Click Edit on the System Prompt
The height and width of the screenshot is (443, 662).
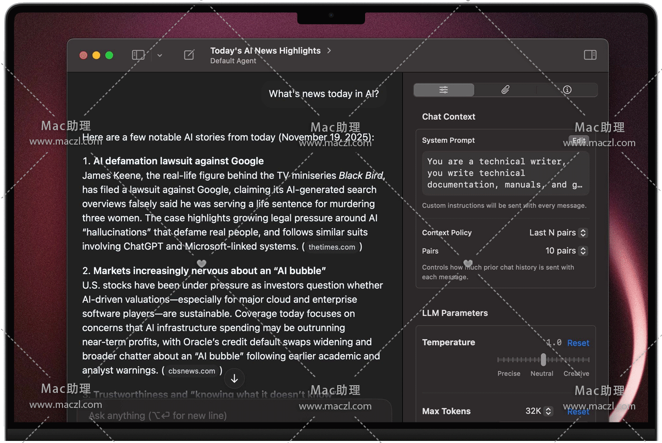point(579,140)
